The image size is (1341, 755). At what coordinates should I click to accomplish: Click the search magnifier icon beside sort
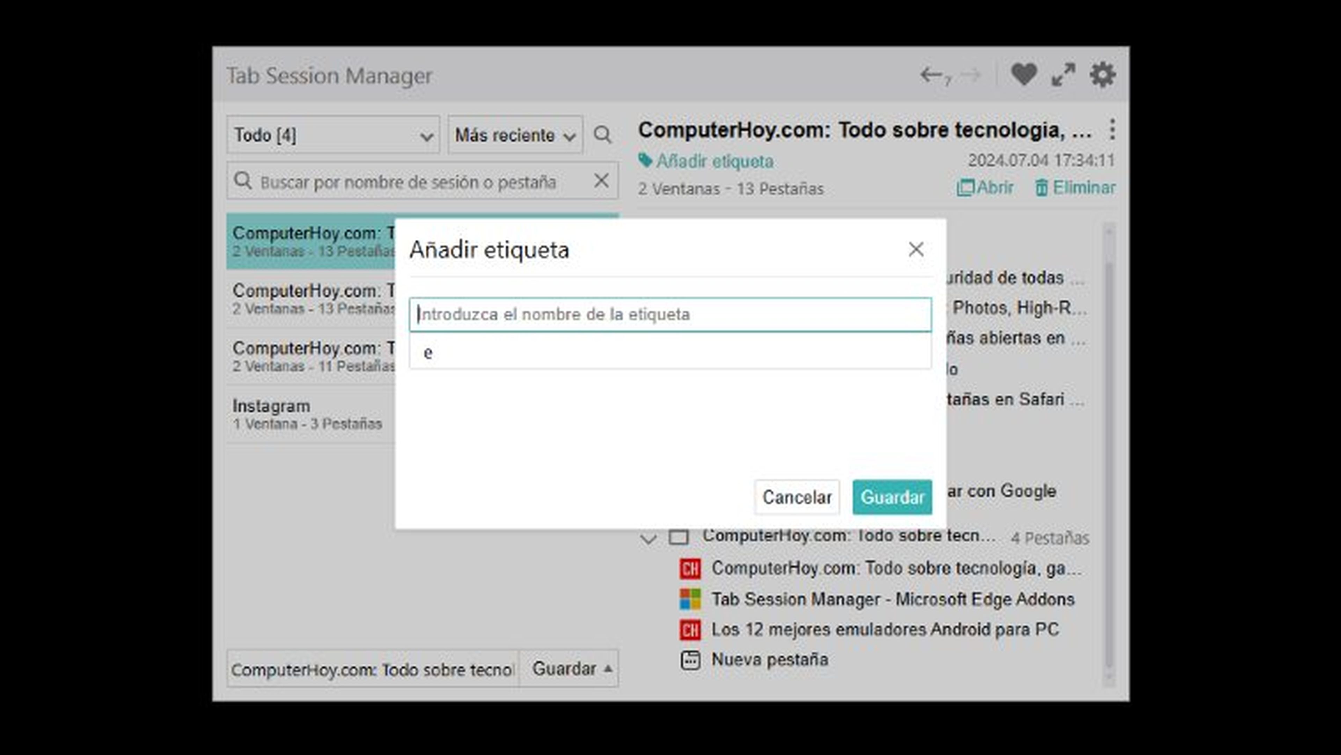(x=602, y=135)
